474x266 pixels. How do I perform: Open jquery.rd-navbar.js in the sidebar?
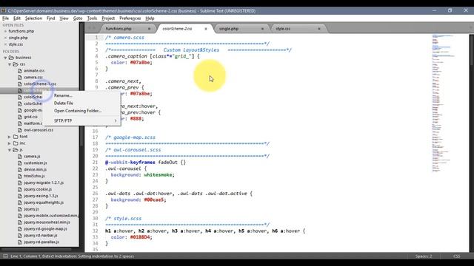coord(41,236)
